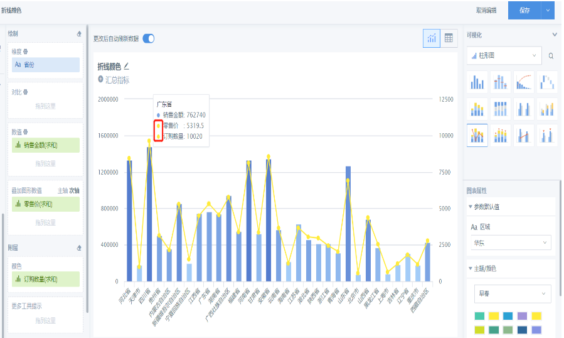Click tooltip text 订购数量: 10020
564x338 pixels.
click(x=183, y=136)
